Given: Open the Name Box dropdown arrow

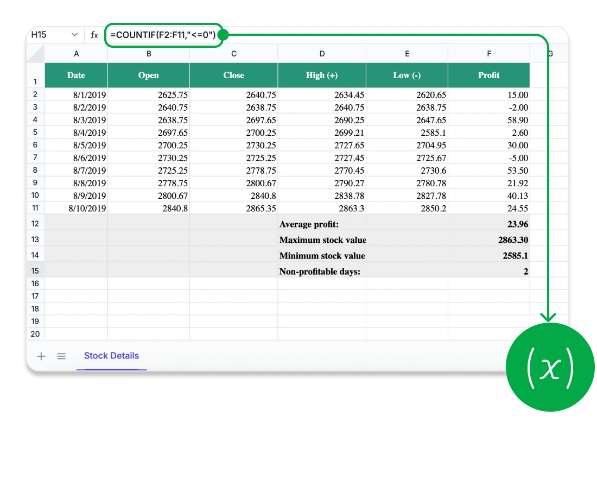Looking at the screenshot, I should click(75, 34).
